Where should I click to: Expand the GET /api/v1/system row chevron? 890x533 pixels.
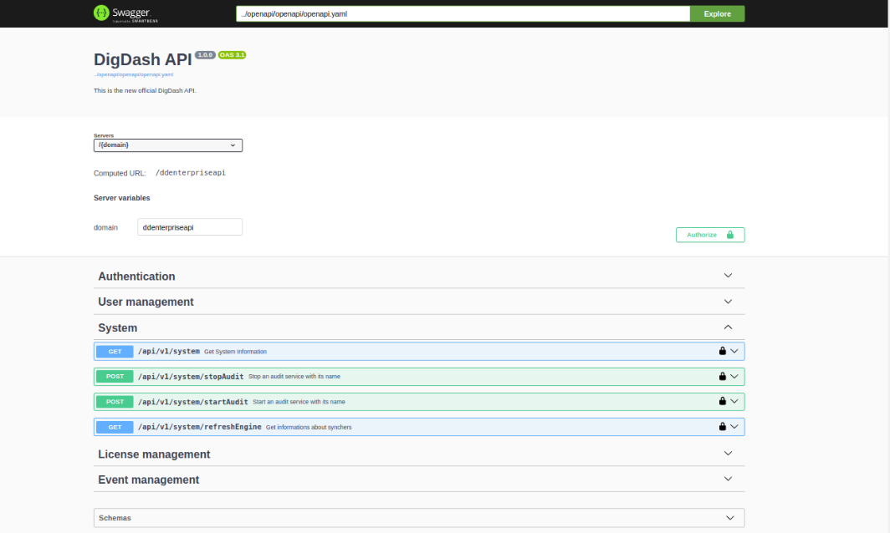734,351
